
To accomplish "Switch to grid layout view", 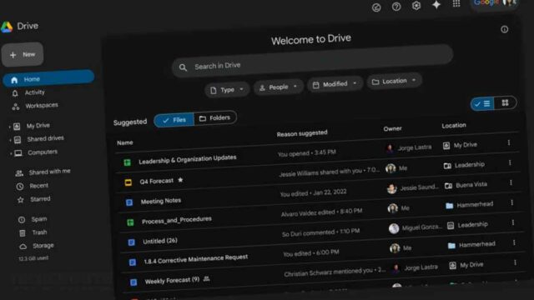I will tap(506, 102).
